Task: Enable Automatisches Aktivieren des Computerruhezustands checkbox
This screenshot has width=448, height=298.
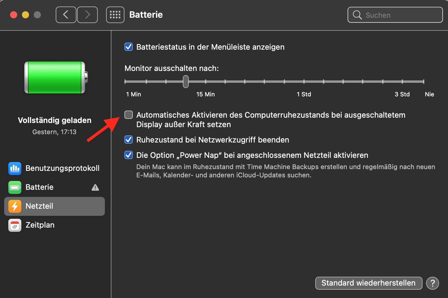Action: click(x=129, y=115)
